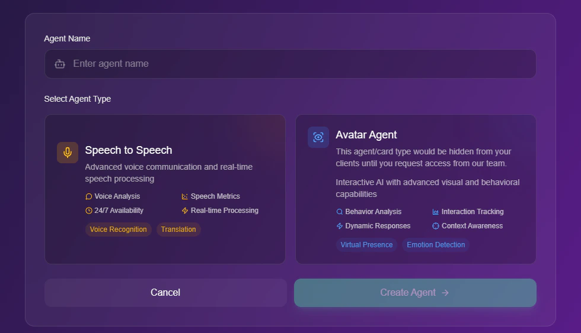
Task: Click the Cancel button
Action: click(x=165, y=293)
